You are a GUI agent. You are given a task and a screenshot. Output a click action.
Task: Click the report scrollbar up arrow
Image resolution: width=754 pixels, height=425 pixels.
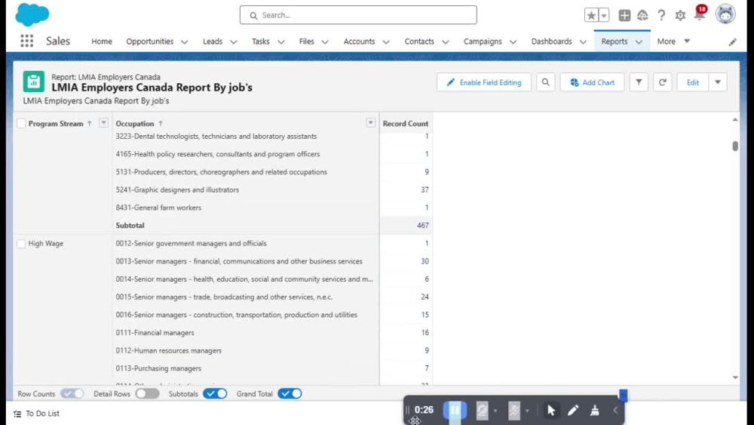coord(735,119)
